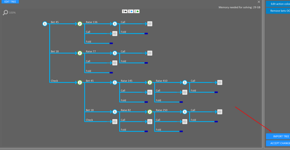
Task: Click the Check label below Bet 18
Action: pos(89,120)
